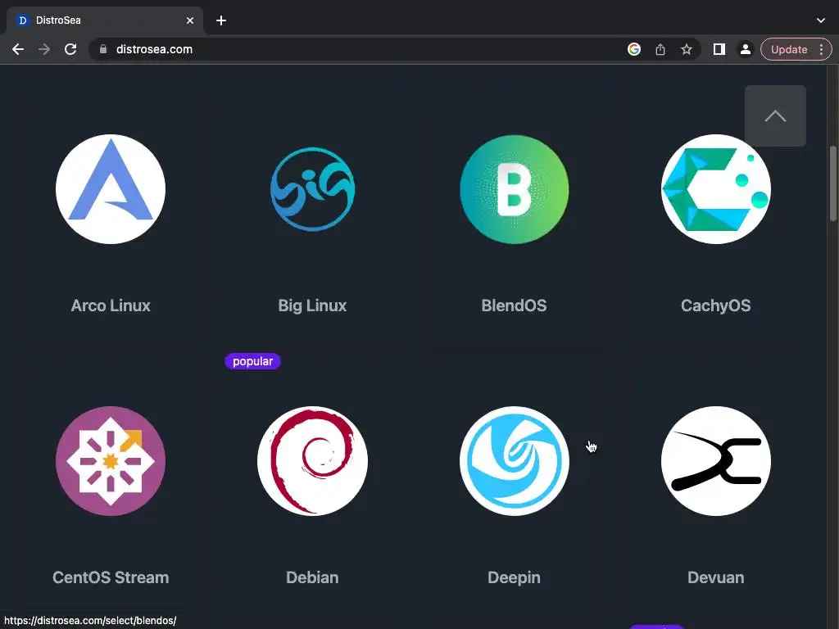Viewport: 839px width, 629px height.
Task: Click the popular badge above Debian
Action: click(x=252, y=361)
